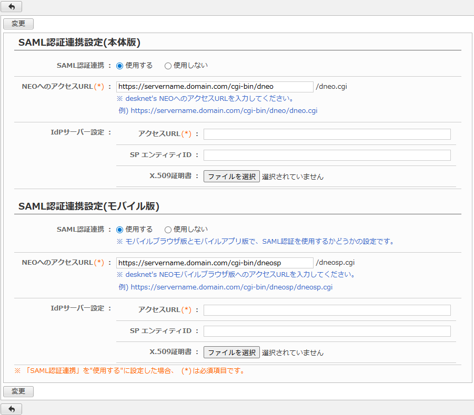Focus the モバイル版 SP エンティティID field
This screenshot has width=474, height=415.
(x=327, y=331)
